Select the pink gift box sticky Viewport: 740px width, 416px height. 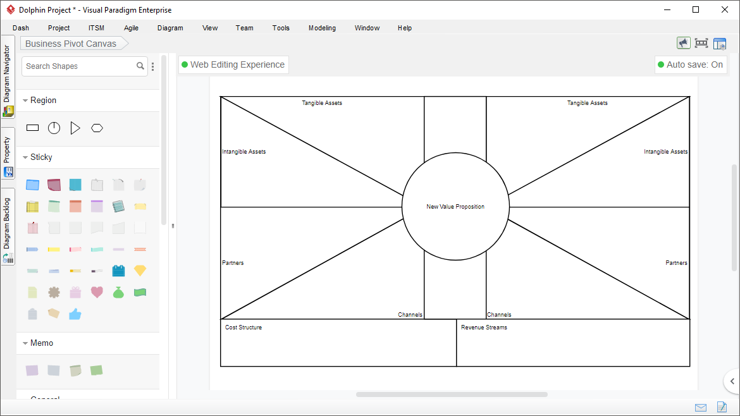point(75,293)
